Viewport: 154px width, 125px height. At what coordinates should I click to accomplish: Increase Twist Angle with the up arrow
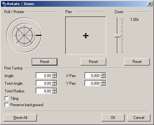point(54,82)
